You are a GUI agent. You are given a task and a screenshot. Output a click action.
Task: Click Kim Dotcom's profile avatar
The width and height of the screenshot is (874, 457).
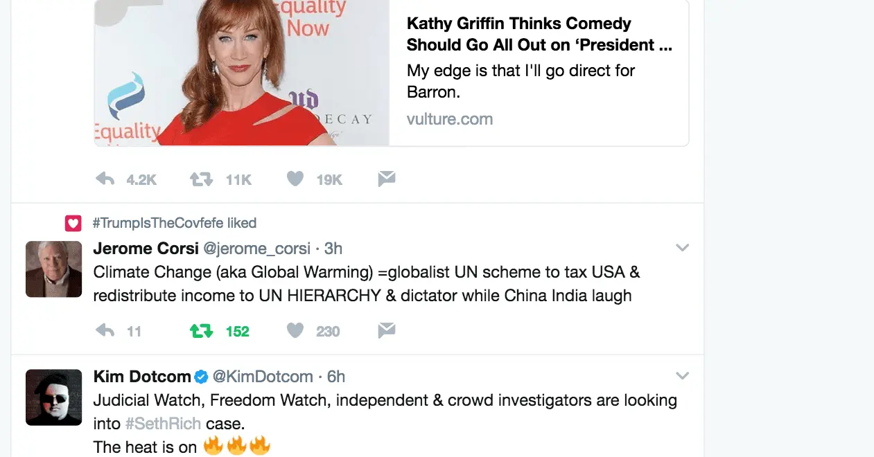tap(53, 397)
